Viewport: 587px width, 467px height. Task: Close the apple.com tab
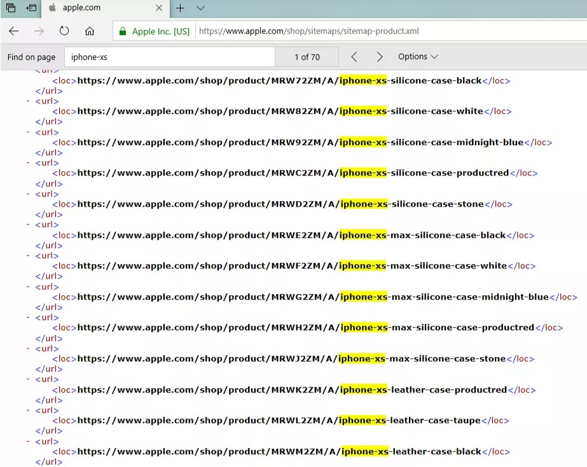click(159, 8)
